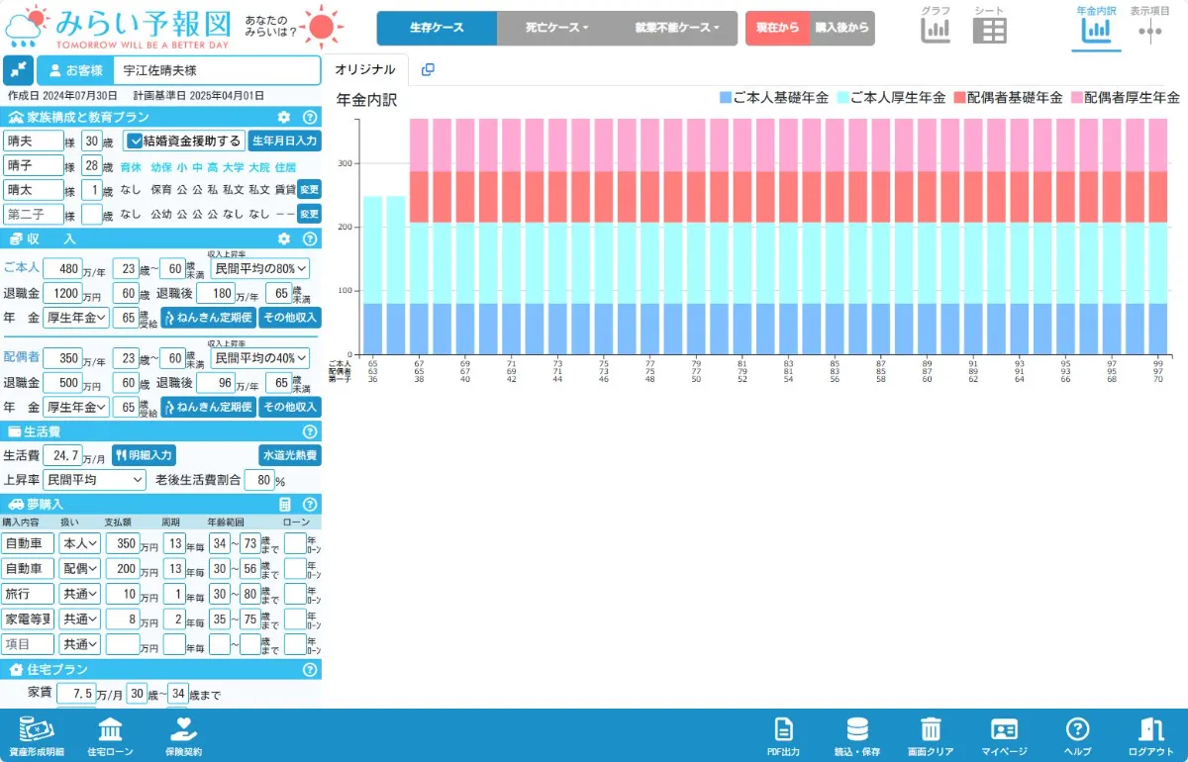Click the collapse panel arrows icon

(x=18, y=70)
